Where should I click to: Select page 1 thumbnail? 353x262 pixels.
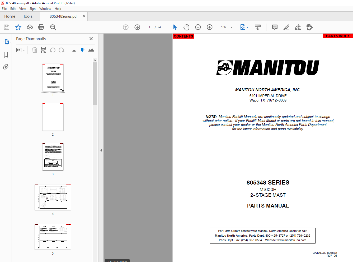point(53,77)
